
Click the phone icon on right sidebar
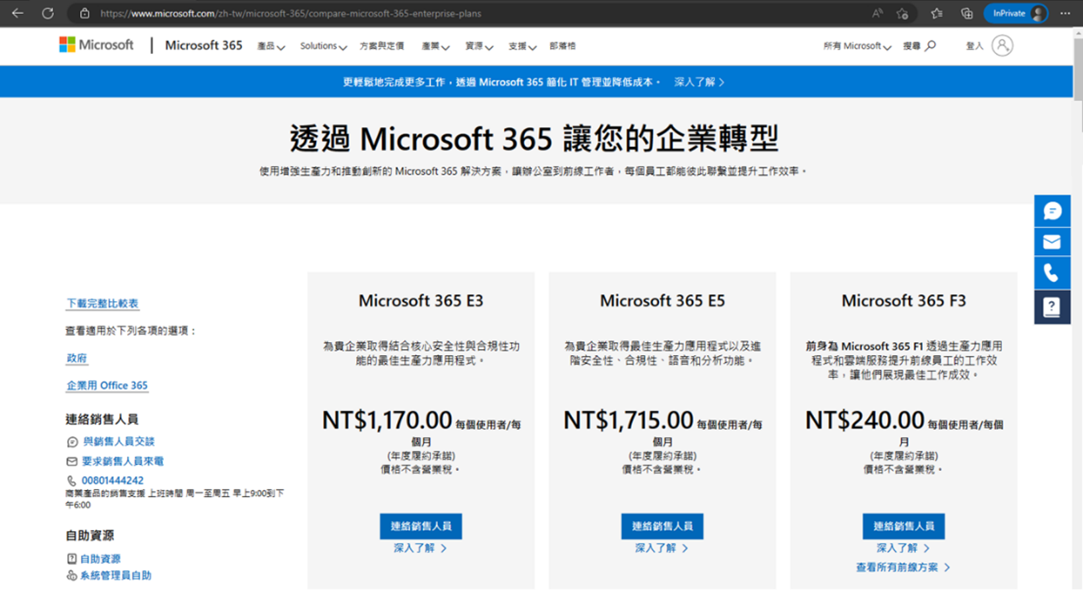(x=1052, y=273)
